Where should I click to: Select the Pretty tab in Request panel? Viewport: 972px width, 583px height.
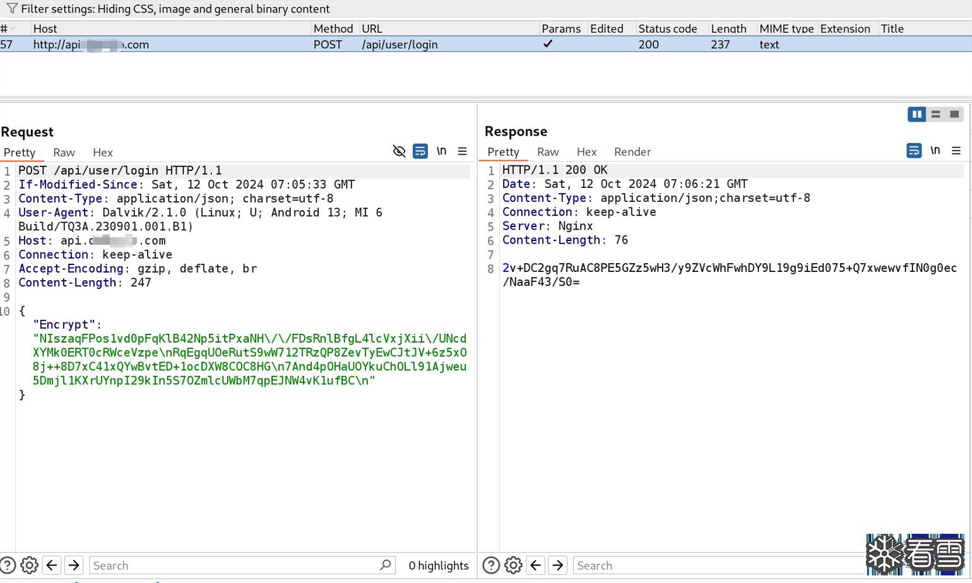20,153
